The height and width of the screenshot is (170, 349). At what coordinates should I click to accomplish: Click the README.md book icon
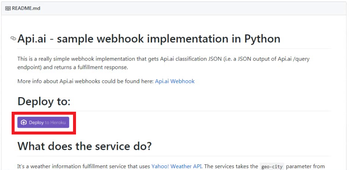pyautogui.click(x=8, y=8)
